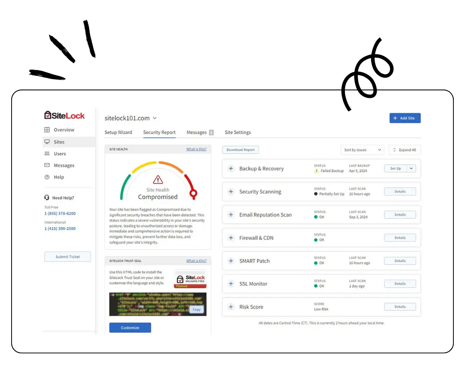Open Details for Security Scanning

400,191
